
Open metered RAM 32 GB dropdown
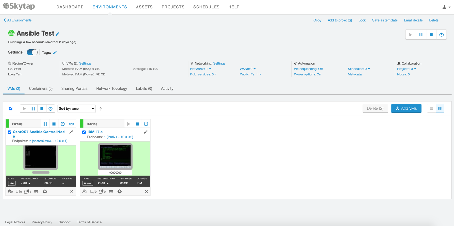tap(103, 183)
